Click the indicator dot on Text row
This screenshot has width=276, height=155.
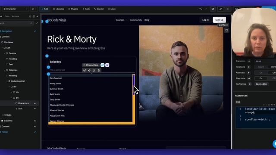coord(35,109)
